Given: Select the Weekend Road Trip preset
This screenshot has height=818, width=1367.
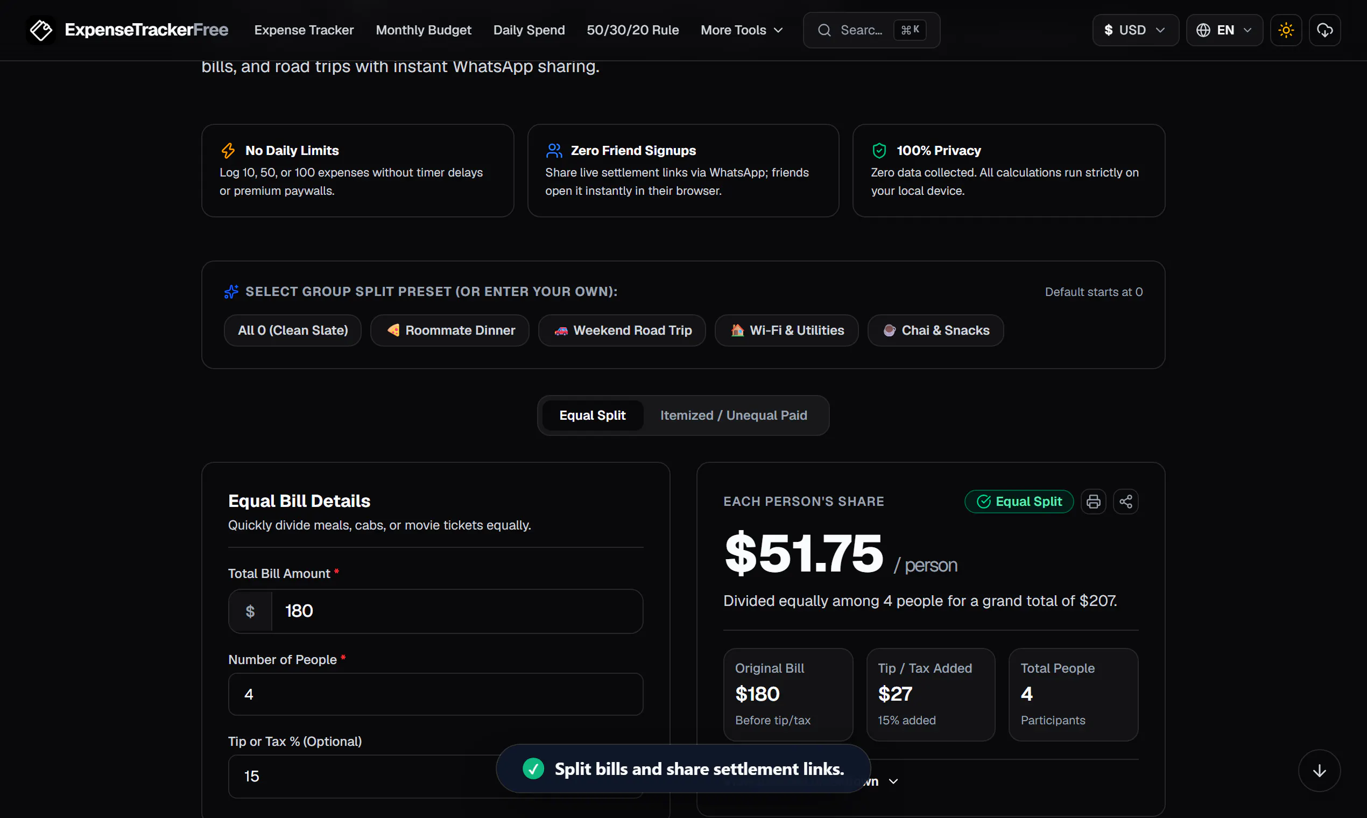Looking at the screenshot, I should click(x=622, y=330).
